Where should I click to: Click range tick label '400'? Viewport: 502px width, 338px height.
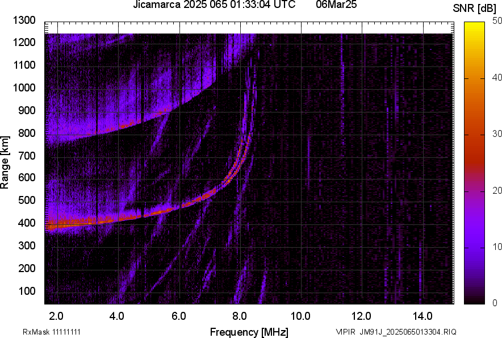[27, 223]
